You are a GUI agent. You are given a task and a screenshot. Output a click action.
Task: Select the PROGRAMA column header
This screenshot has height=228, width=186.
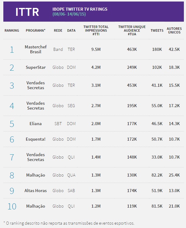[36, 30]
